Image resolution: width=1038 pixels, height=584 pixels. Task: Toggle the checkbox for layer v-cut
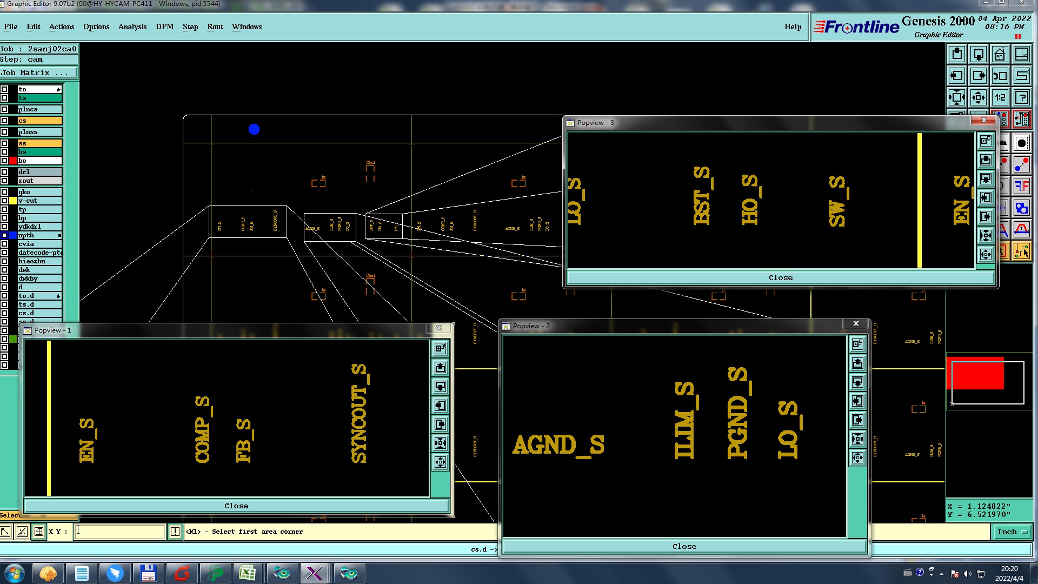tap(4, 201)
